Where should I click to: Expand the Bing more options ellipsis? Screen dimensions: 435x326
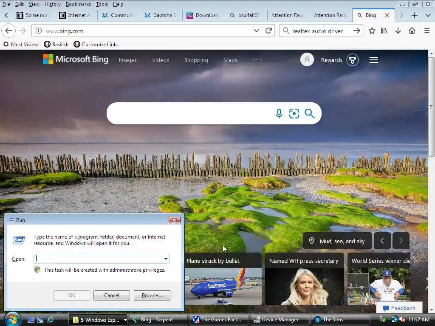click(257, 59)
